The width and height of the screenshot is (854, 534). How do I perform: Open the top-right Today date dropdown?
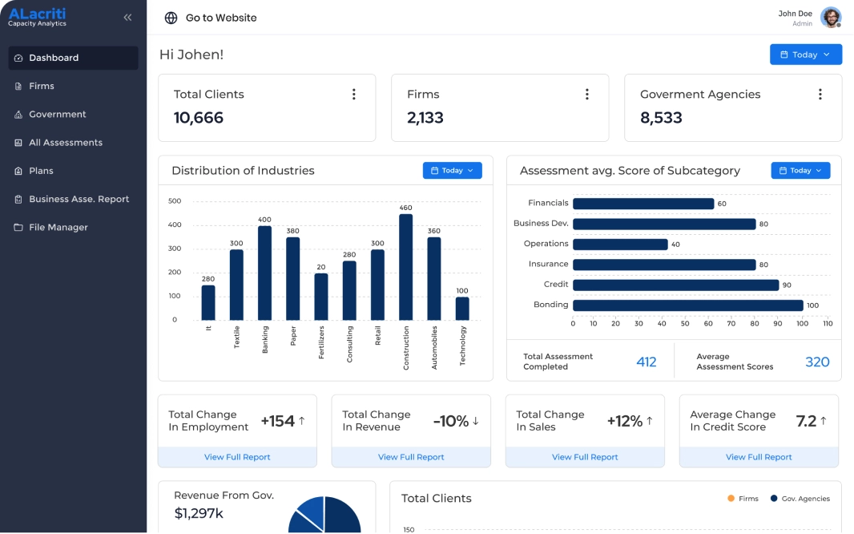(x=805, y=55)
